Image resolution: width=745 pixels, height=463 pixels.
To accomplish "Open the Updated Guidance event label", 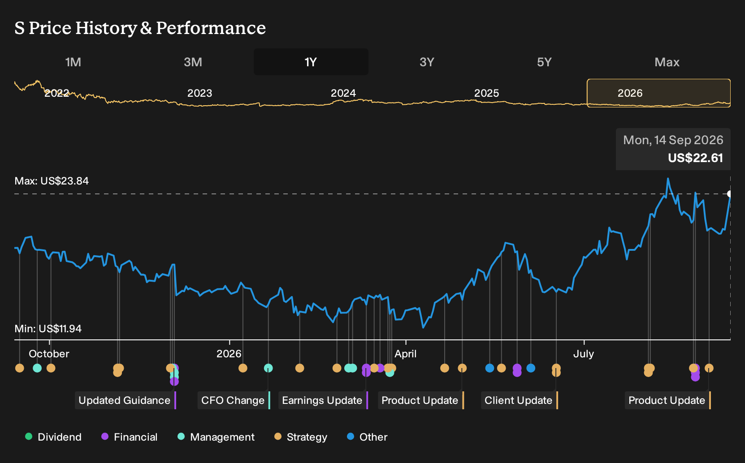I will click(x=126, y=400).
